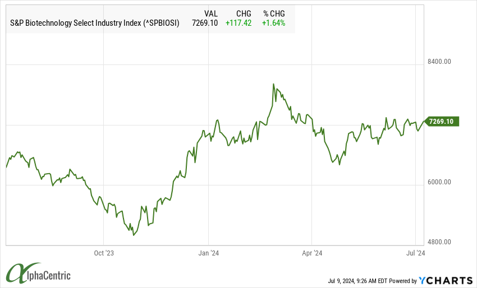
Task: Select the green 7269.10 price flag
Action: (442, 121)
